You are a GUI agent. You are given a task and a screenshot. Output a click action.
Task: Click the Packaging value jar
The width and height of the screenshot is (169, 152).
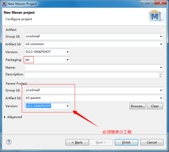pos(28,60)
